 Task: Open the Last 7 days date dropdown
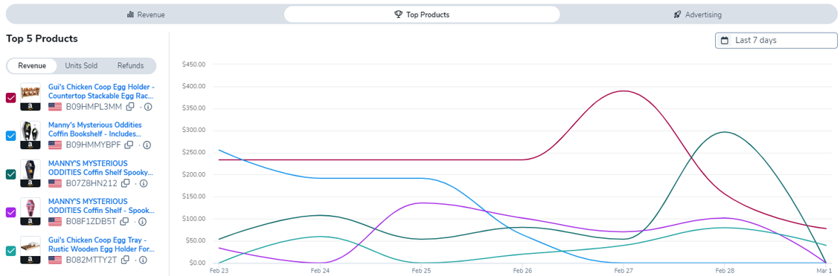click(776, 40)
